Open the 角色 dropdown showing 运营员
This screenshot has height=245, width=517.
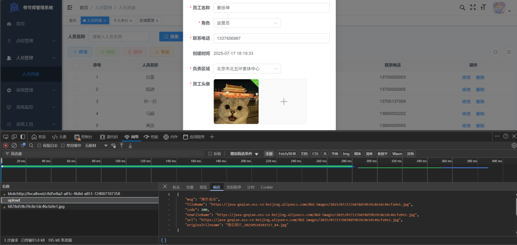click(x=247, y=23)
